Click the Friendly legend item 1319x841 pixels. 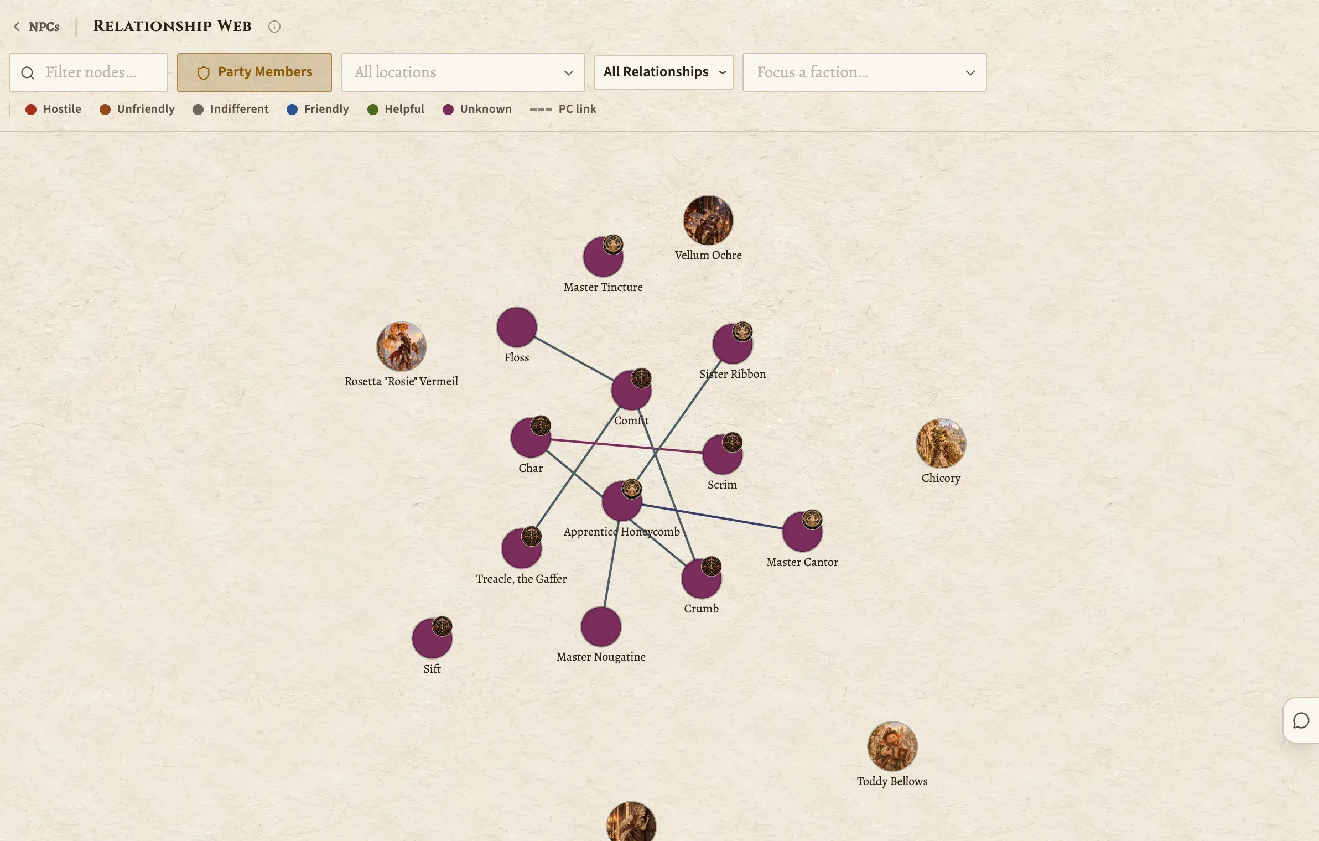coord(318,109)
